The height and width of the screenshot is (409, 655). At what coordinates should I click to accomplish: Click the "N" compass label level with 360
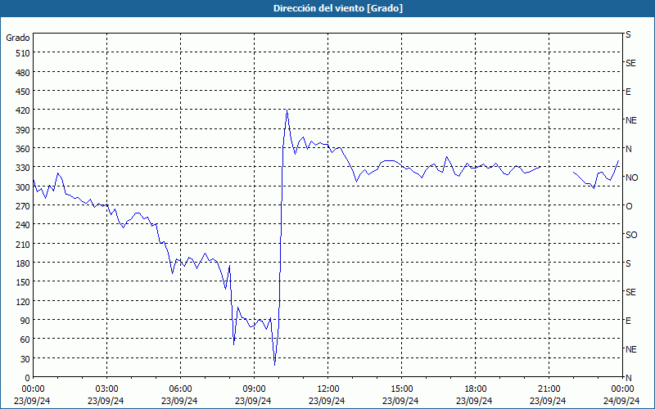[629, 149]
